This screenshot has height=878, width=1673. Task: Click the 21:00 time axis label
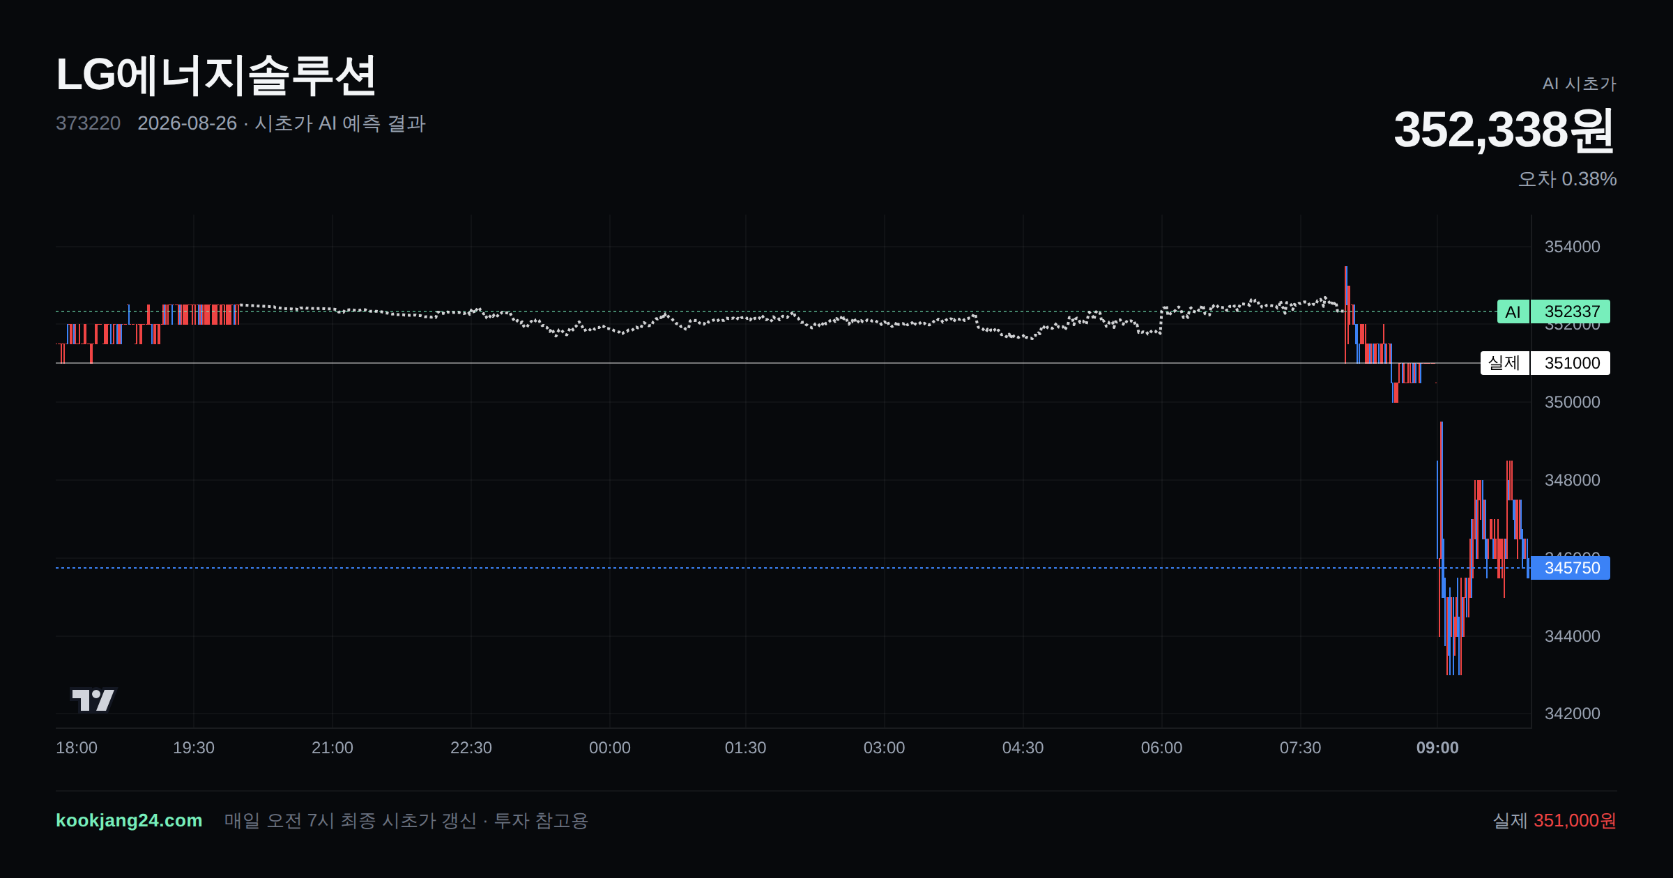click(x=333, y=748)
